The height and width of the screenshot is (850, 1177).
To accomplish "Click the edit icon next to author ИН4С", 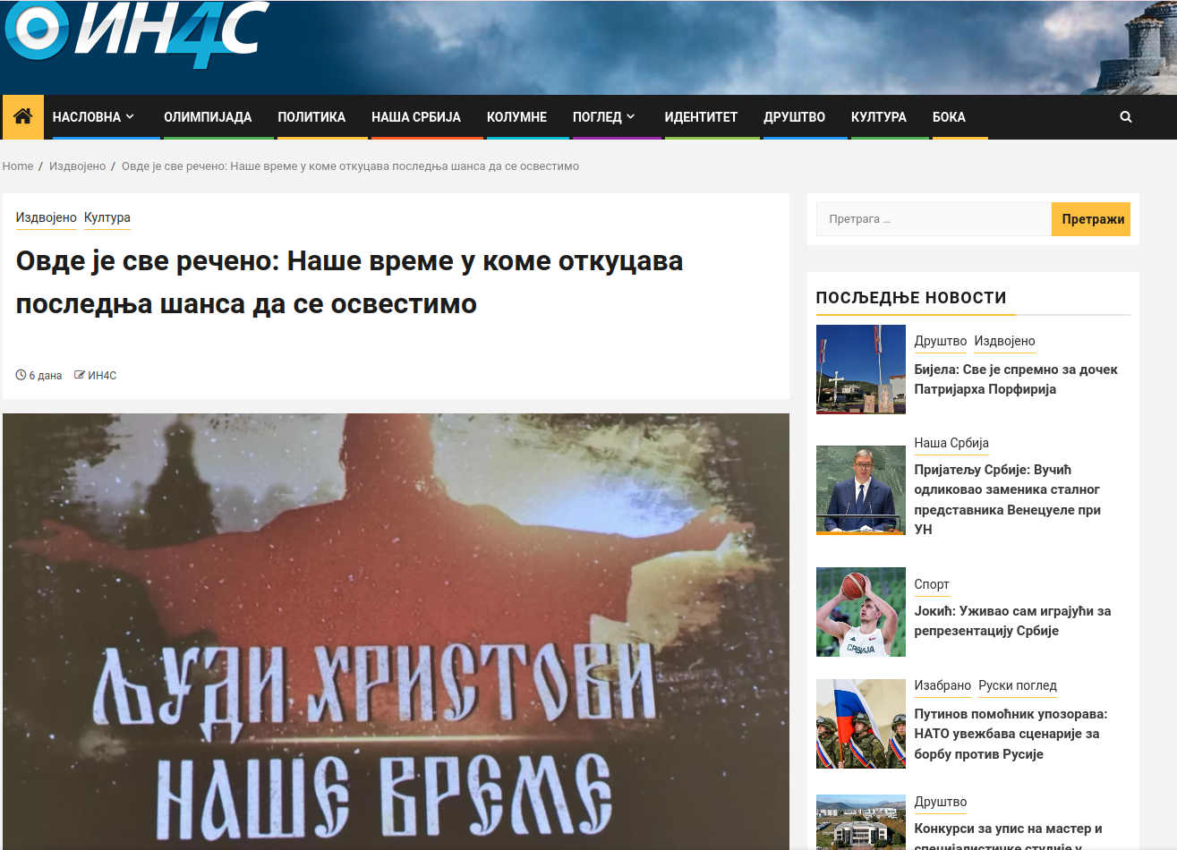I will point(80,376).
